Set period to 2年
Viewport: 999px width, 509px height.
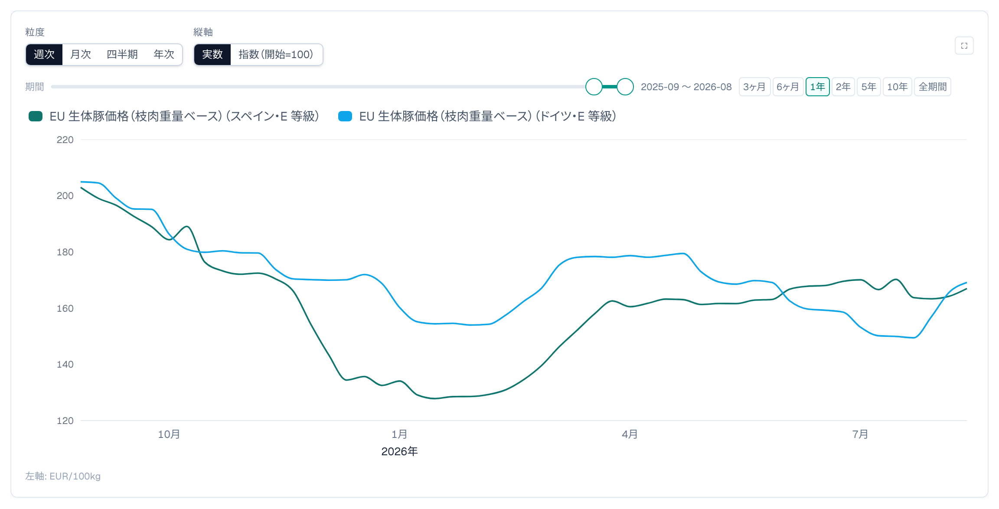[x=843, y=87]
